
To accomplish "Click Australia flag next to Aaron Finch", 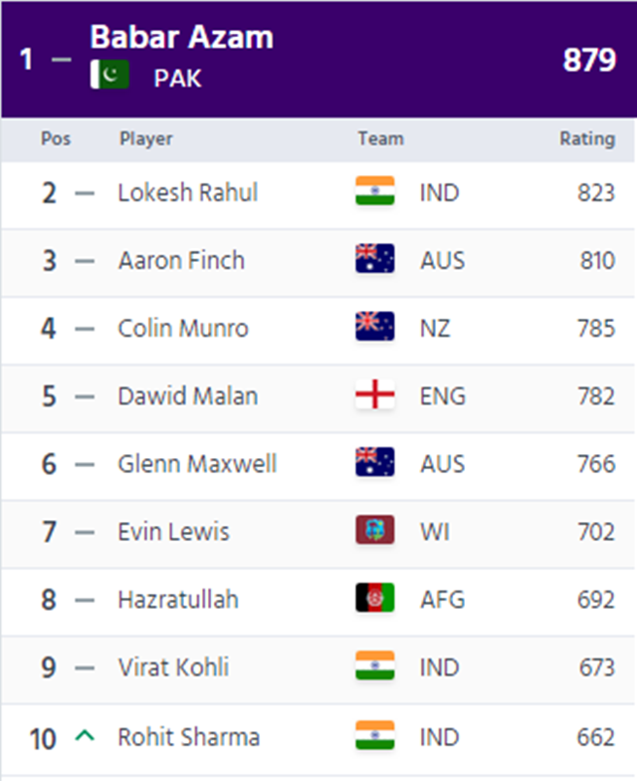I will click(x=375, y=259).
